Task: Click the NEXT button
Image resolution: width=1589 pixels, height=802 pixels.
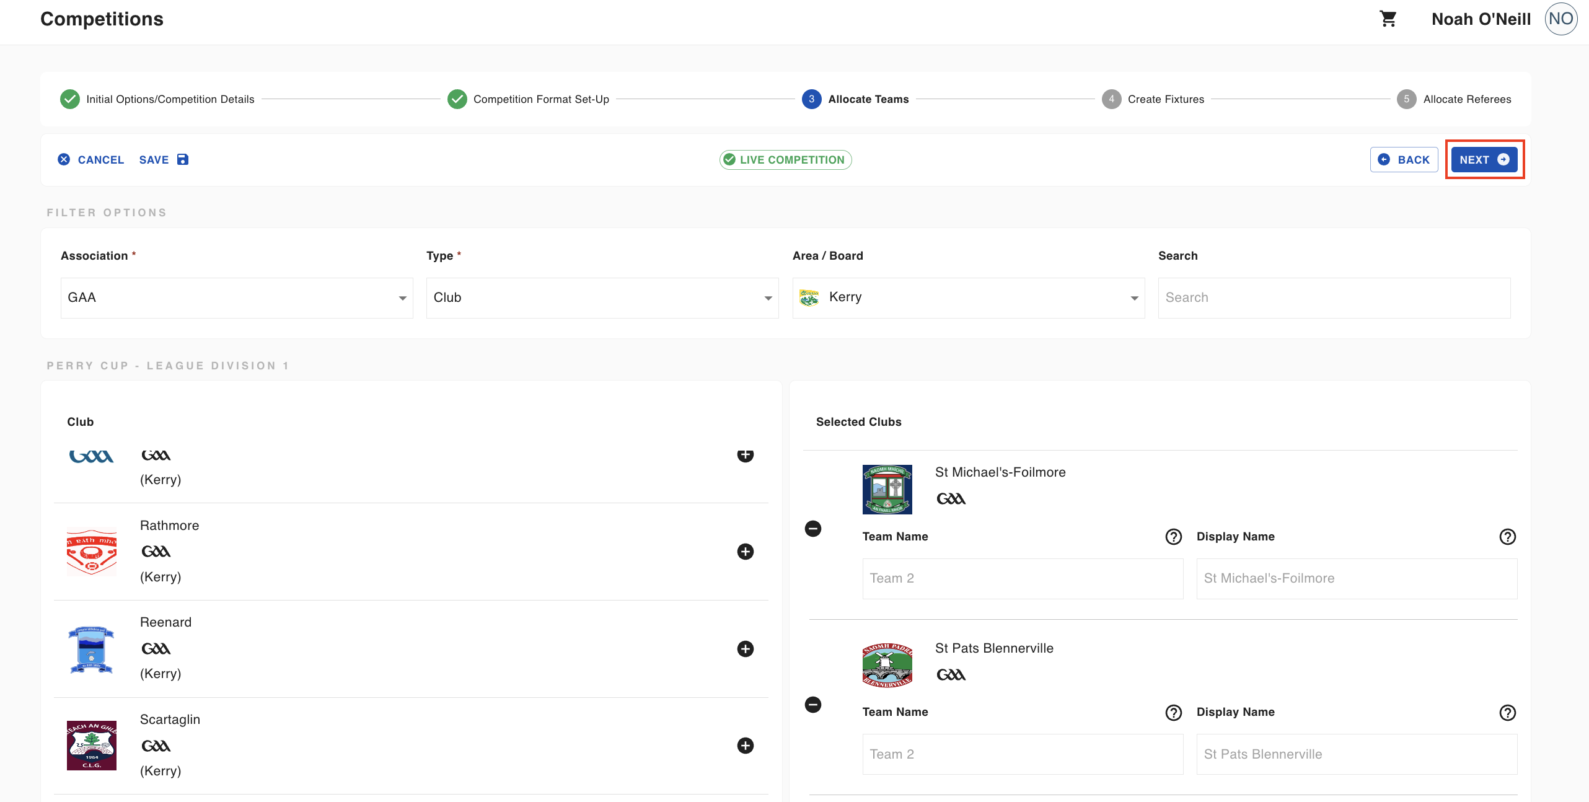Action: 1484,160
